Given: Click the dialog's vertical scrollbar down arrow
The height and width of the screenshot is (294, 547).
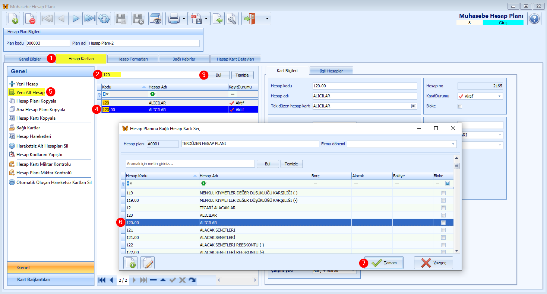Looking at the screenshot, I should click(x=456, y=251).
